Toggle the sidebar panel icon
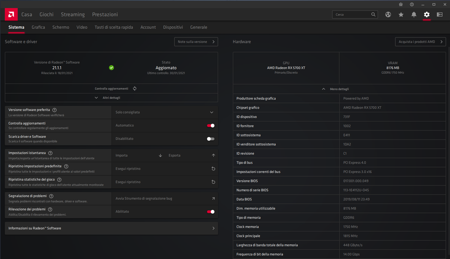 (x=440, y=14)
